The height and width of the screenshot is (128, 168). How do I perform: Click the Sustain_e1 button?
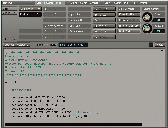104,9
